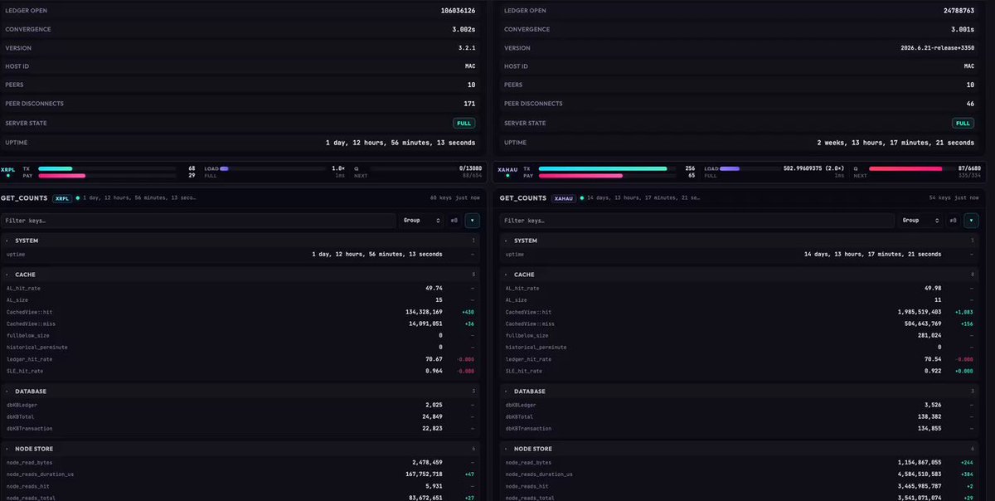The height and width of the screenshot is (501, 995).
Task: Click the XAHAU badge next to GET_COUNTS
Action: point(564,199)
